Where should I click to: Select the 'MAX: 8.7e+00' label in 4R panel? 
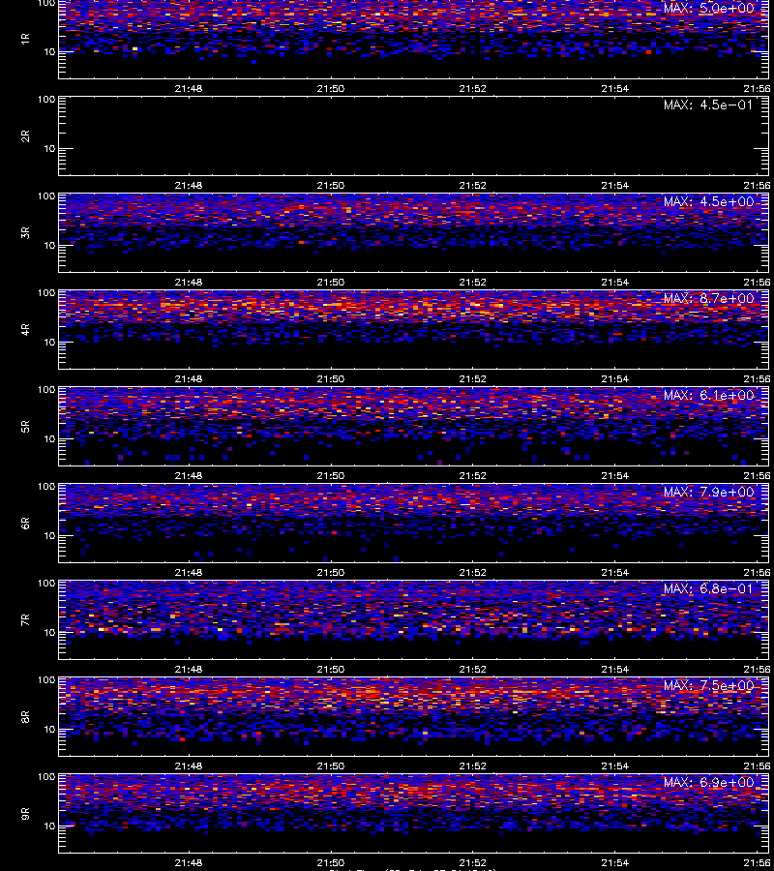tap(708, 298)
